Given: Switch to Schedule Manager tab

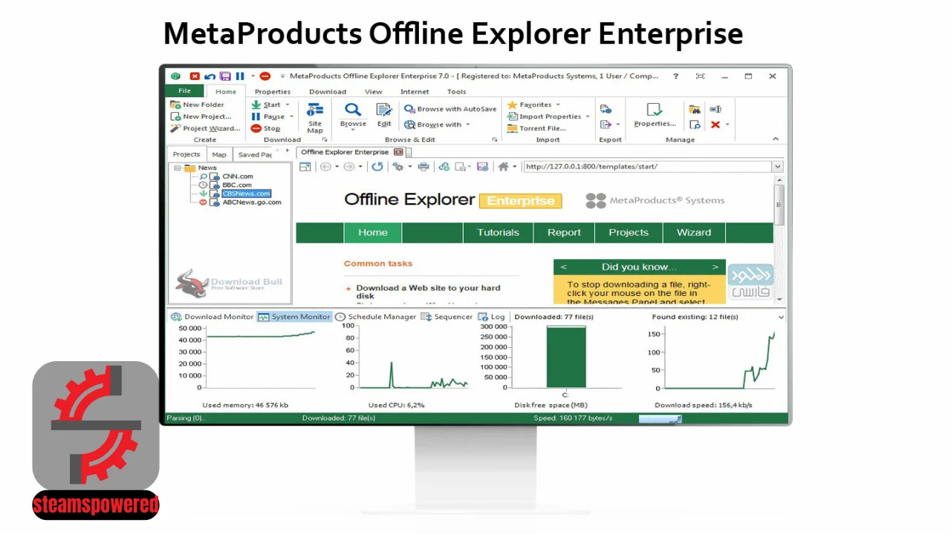Looking at the screenshot, I should click(x=375, y=317).
